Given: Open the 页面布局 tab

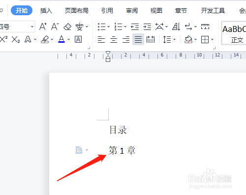Looking at the screenshot, I should [77, 11].
